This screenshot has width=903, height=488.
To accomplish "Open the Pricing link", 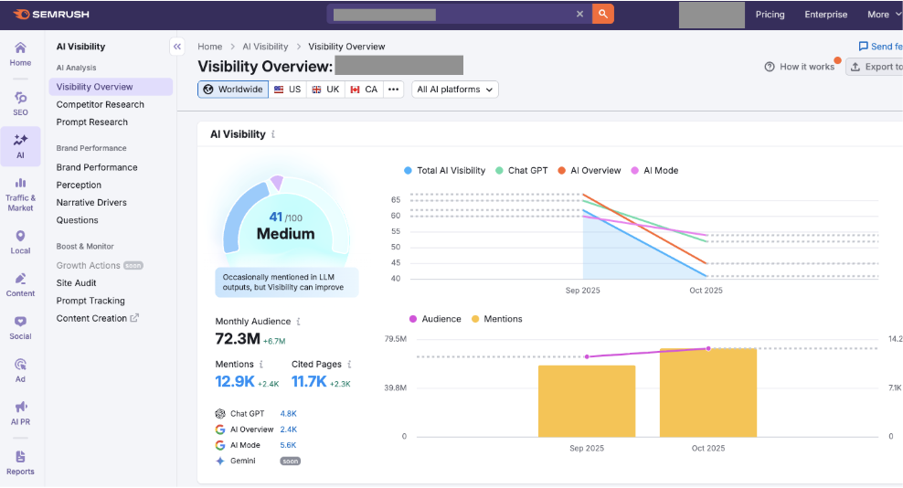I will pos(770,15).
